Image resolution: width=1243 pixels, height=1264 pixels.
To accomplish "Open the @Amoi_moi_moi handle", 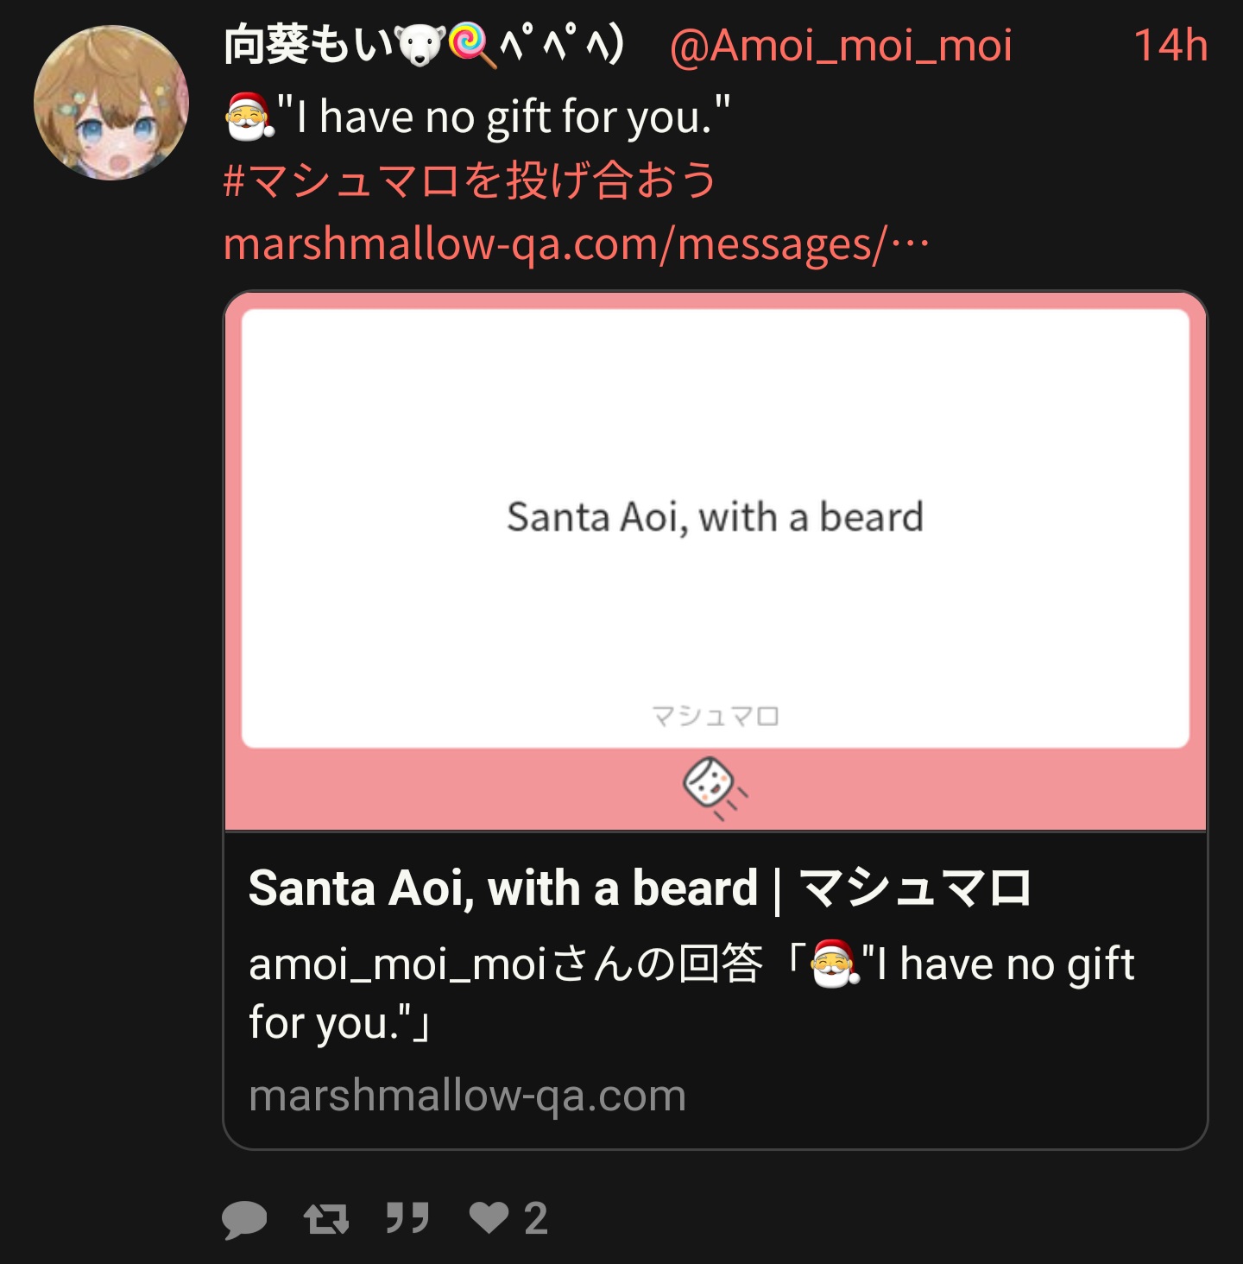I will click(840, 46).
